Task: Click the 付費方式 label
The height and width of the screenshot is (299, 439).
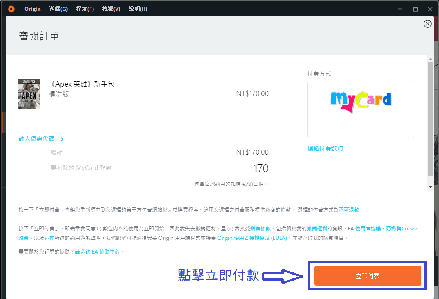Action: tap(319, 74)
